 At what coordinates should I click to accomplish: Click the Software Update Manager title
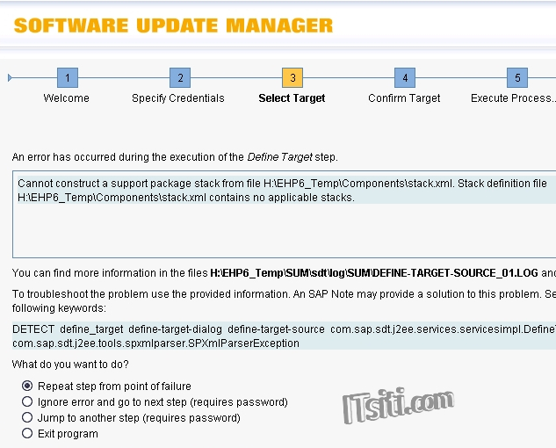pyautogui.click(x=173, y=25)
